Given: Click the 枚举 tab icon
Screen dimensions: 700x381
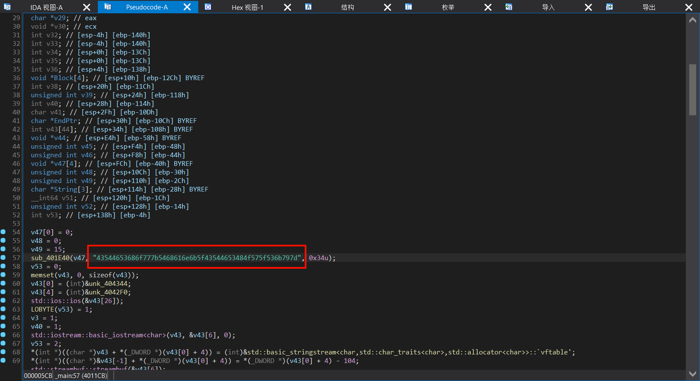Looking at the screenshot, I should pyautogui.click(x=409, y=7).
